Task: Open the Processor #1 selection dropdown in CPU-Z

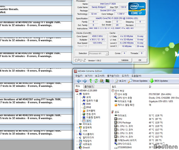Action: click(x=99, y=53)
